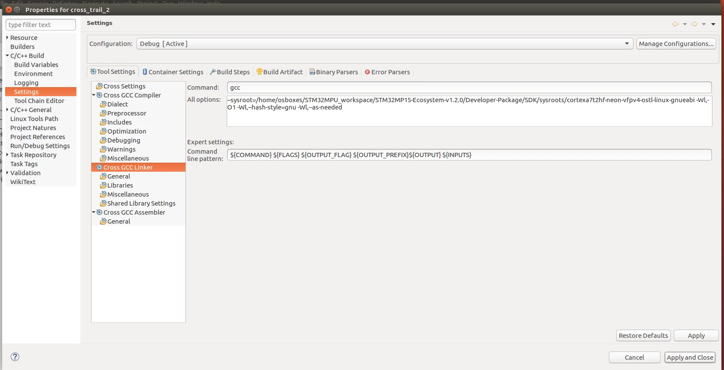Click the linker General page icon
Screen dimensions: 724x370
[103, 176]
